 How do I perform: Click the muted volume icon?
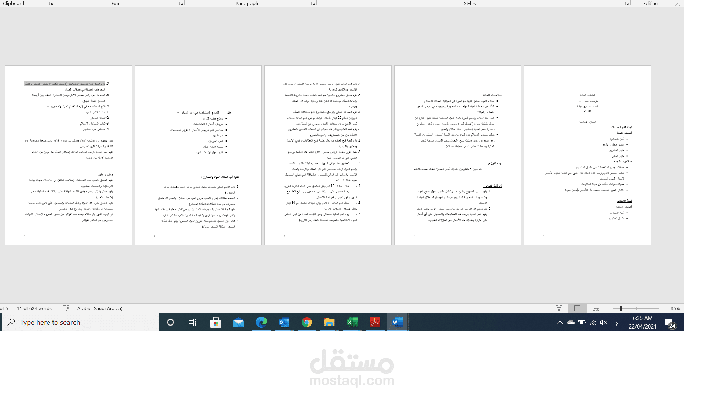604,322
